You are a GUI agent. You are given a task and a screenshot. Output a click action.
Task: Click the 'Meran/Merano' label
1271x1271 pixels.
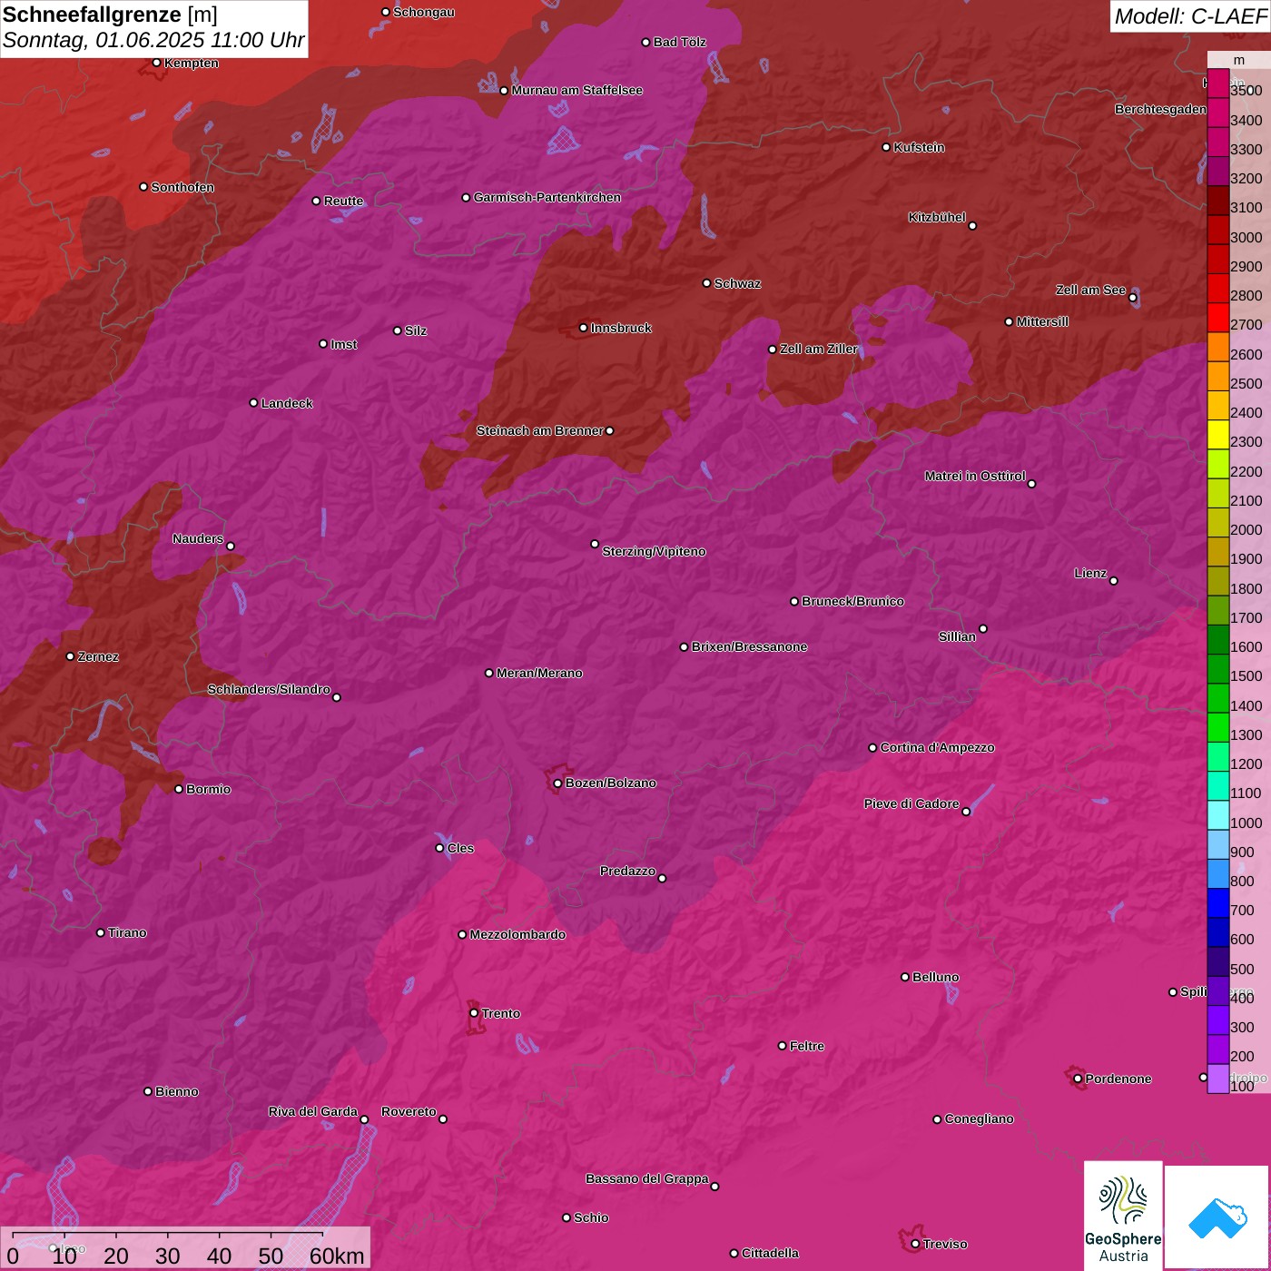point(539,673)
